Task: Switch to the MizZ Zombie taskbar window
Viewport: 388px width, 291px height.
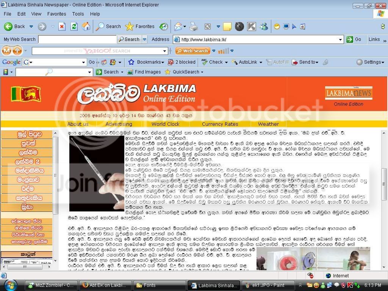Action: pos(51,285)
